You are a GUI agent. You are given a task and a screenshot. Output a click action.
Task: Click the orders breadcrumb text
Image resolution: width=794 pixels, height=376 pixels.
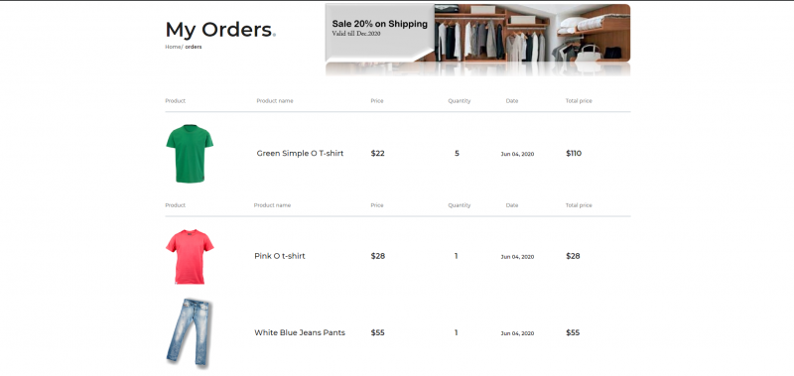click(x=194, y=47)
